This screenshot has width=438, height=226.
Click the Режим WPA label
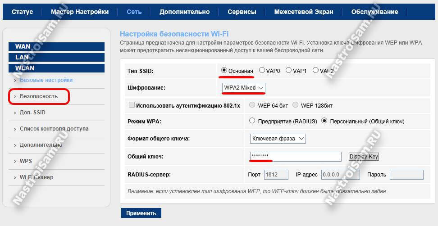pos(144,122)
